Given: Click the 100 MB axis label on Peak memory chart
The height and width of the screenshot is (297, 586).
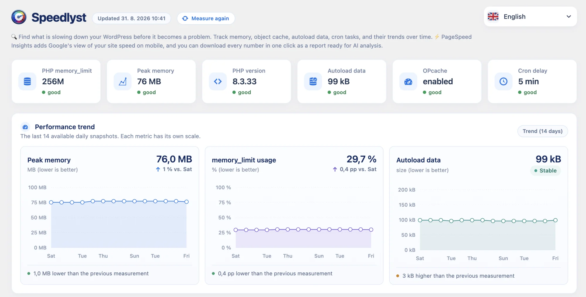Looking at the screenshot, I should (x=37, y=187).
